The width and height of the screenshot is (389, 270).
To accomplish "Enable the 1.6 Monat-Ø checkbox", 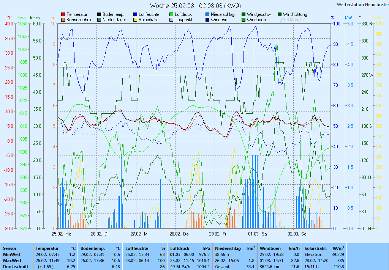I will point(280,20).
